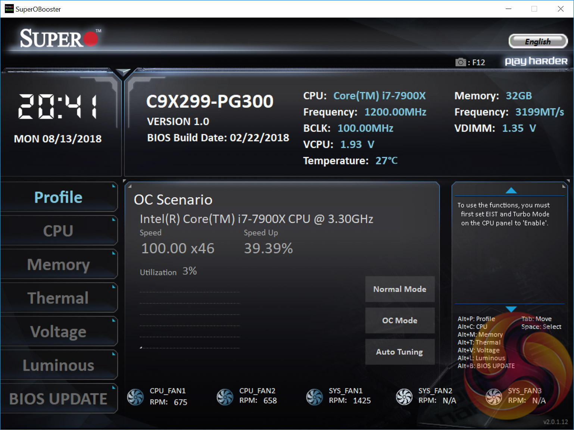
Task: Click the SuperOBooster title bar app icon
Action: tap(9, 9)
